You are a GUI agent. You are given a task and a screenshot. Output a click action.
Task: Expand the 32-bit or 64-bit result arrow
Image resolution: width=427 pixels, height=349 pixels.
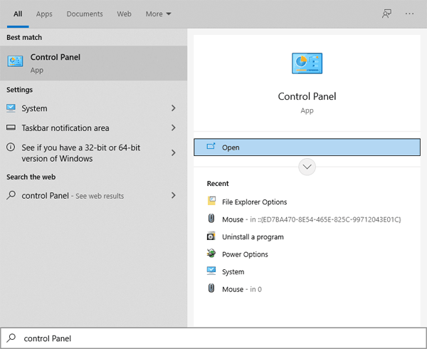click(x=174, y=152)
